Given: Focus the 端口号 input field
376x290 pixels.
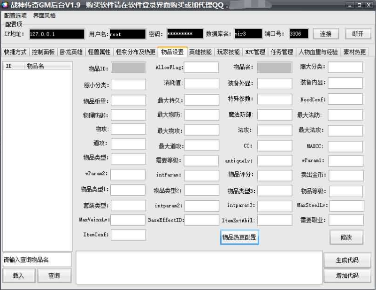Looking at the screenshot, I should click(299, 34).
